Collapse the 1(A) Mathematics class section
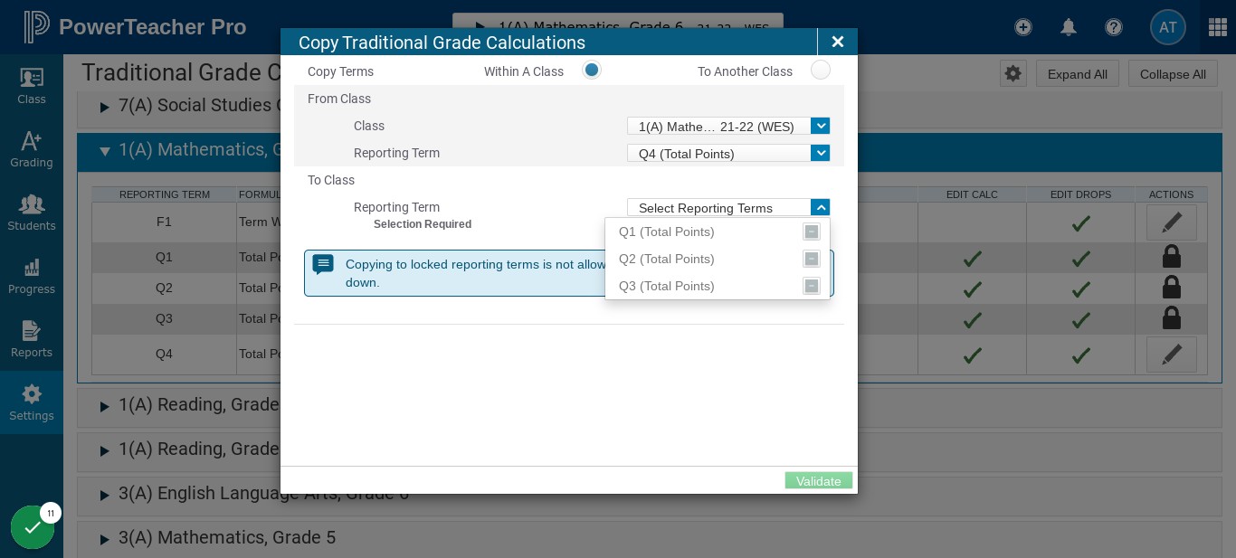 pos(104,151)
